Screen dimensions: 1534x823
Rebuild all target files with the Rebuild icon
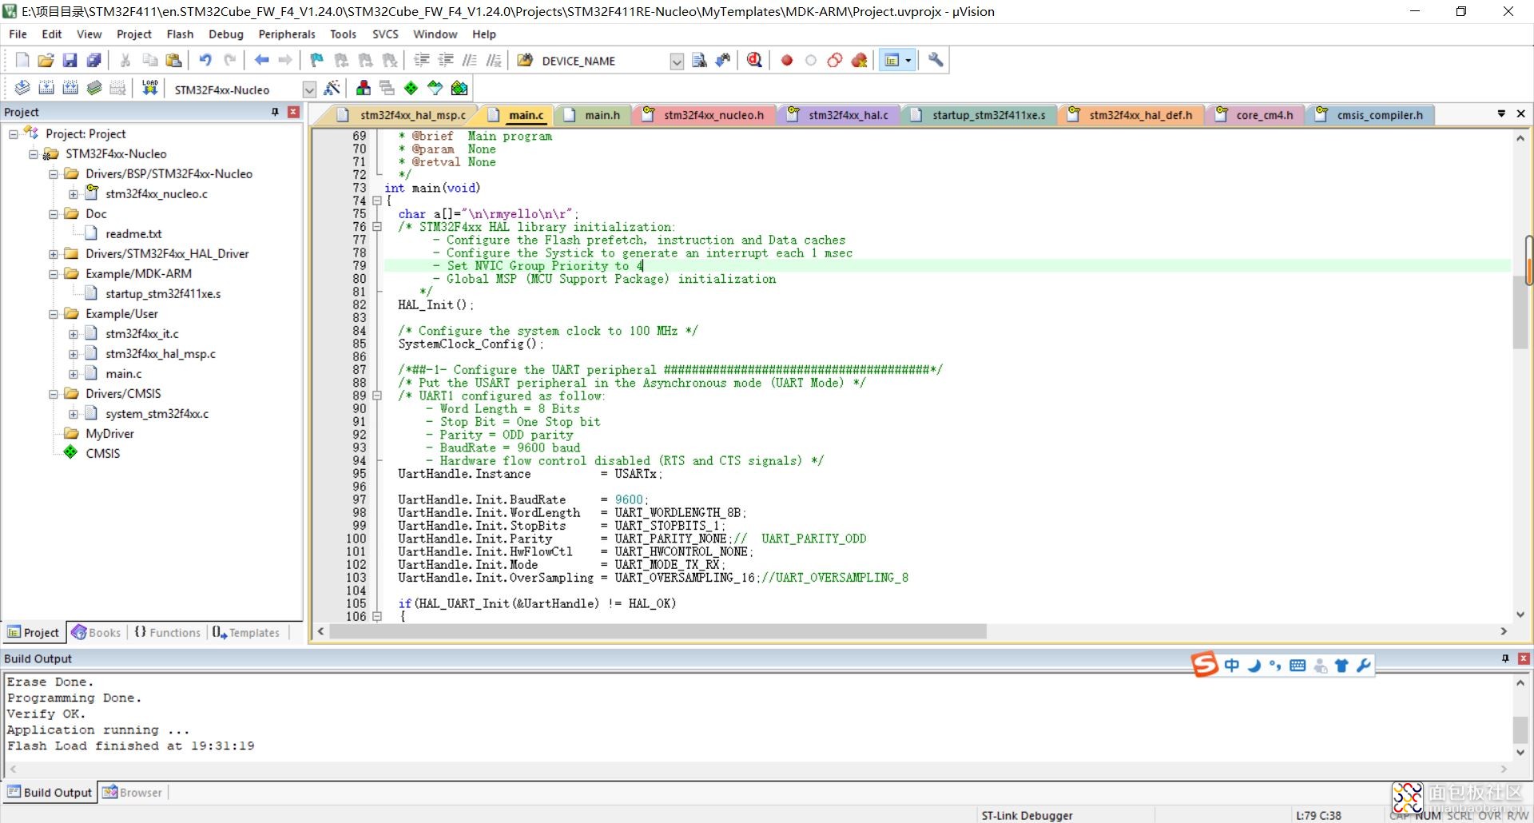pos(70,88)
